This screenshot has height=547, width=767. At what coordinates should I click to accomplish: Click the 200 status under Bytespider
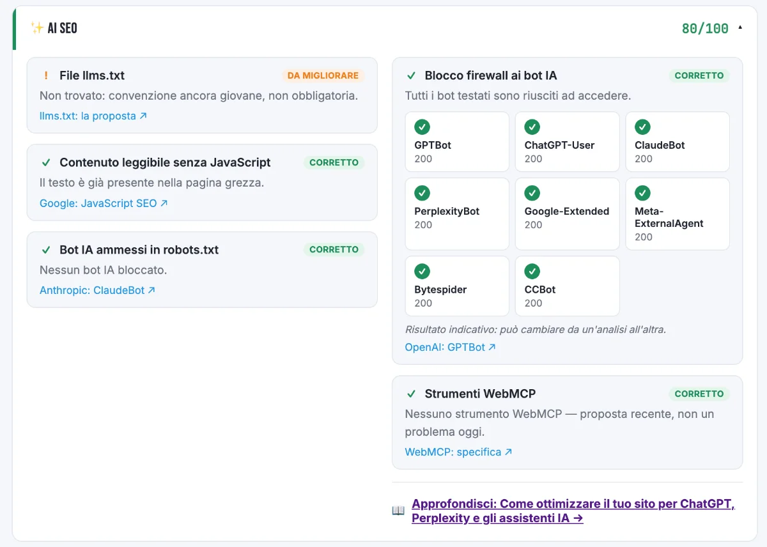pyautogui.click(x=423, y=303)
